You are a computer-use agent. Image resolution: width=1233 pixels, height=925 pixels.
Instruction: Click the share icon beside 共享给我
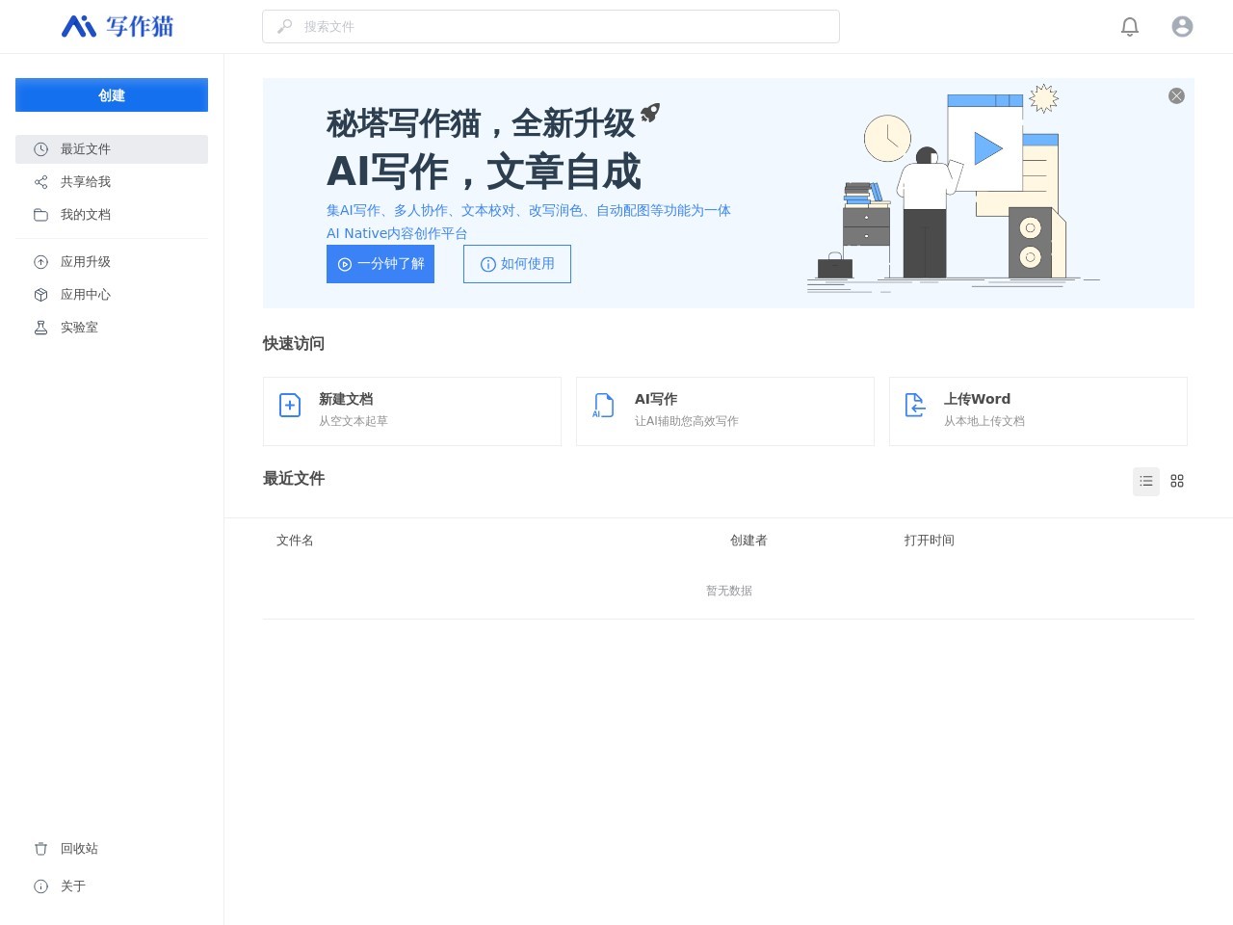[40, 182]
